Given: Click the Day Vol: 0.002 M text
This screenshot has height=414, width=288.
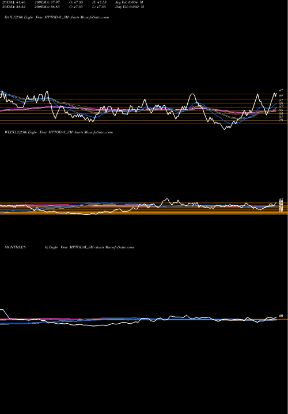Looking at the screenshot, I should tap(130, 7).
